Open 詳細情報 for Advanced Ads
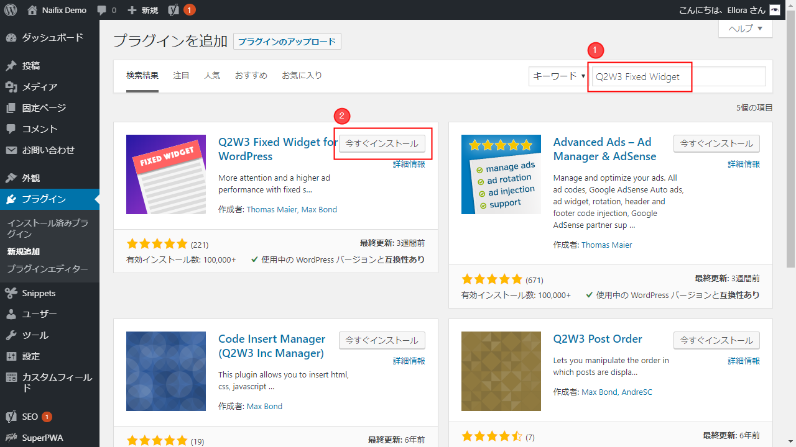The image size is (796, 447). coord(744,164)
